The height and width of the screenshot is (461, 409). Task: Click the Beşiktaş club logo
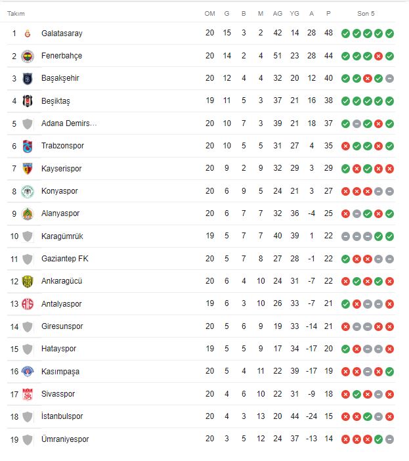[28, 101]
